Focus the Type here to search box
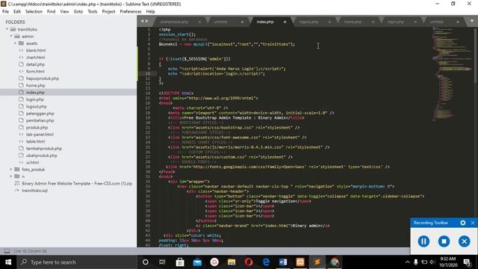 pos(77,262)
